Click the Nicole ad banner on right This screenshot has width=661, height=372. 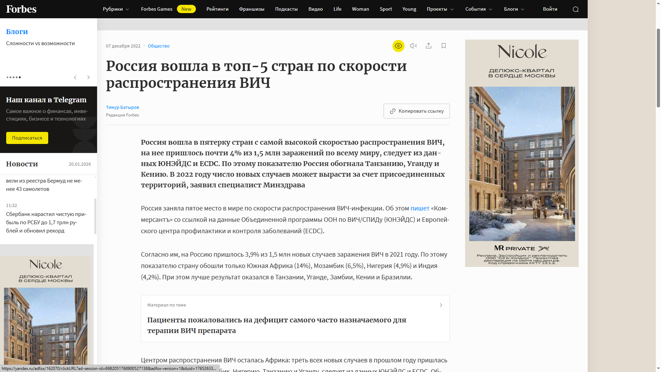coord(522,153)
